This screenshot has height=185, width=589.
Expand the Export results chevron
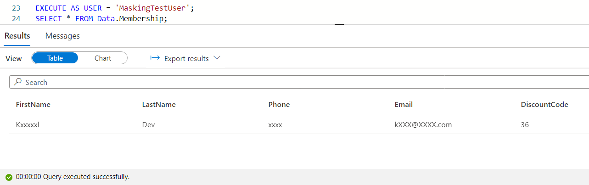tap(217, 58)
